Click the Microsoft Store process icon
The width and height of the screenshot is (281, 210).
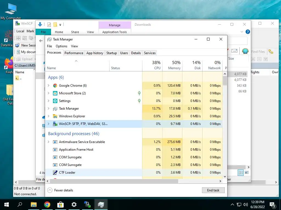(55, 93)
